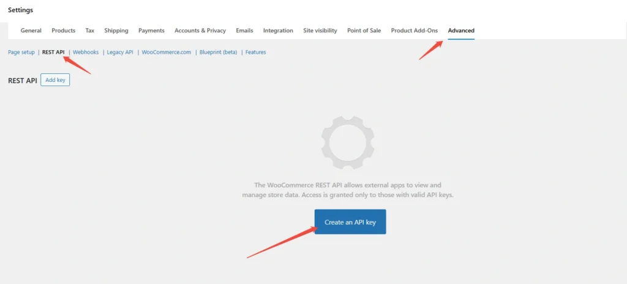Select the REST API section link
The width and height of the screenshot is (627, 284).
pos(53,53)
